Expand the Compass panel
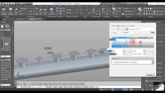 pyautogui.click(x=60, y=17)
